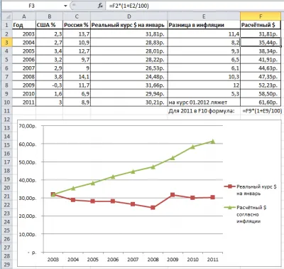Click the cell with value 30,21р.

click(129, 102)
